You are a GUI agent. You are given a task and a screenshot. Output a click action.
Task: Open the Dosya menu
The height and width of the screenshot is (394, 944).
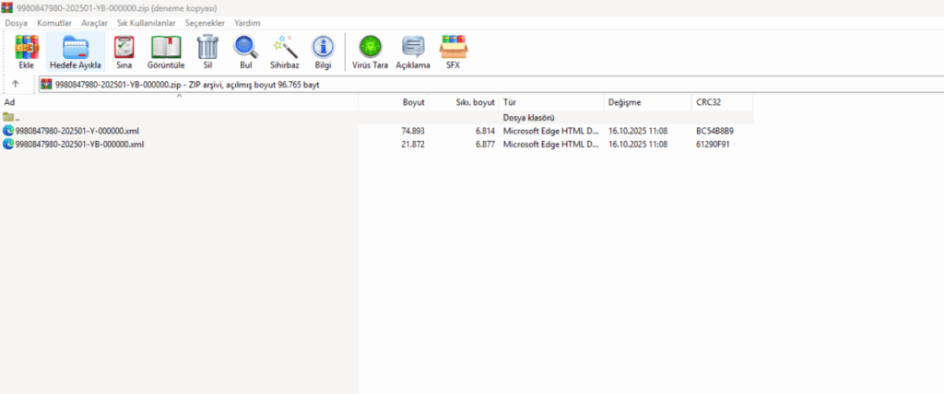17,23
